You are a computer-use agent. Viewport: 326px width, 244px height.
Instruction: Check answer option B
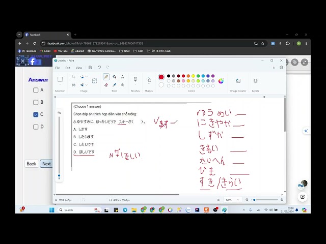[36, 102]
